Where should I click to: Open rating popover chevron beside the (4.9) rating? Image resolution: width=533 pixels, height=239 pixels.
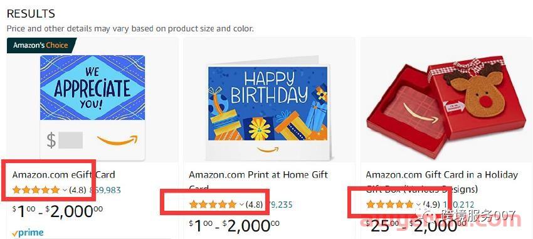point(418,205)
